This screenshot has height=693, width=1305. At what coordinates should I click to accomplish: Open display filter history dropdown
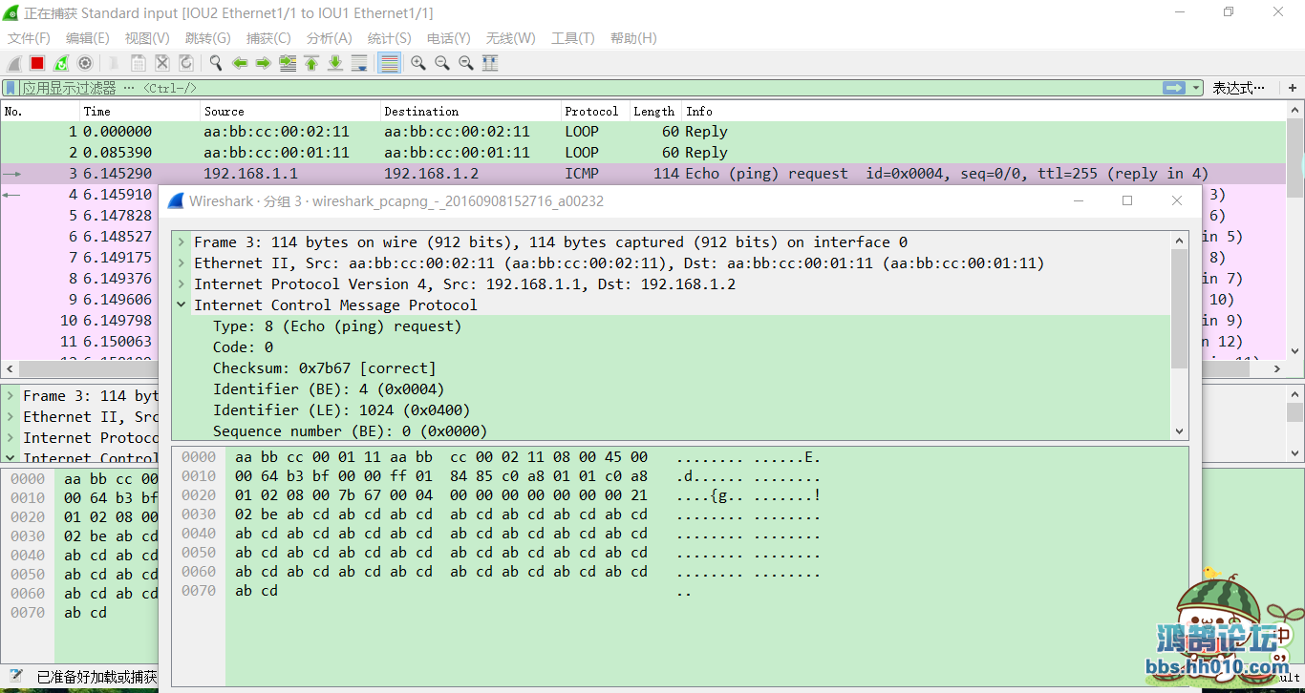(1196, 88)
